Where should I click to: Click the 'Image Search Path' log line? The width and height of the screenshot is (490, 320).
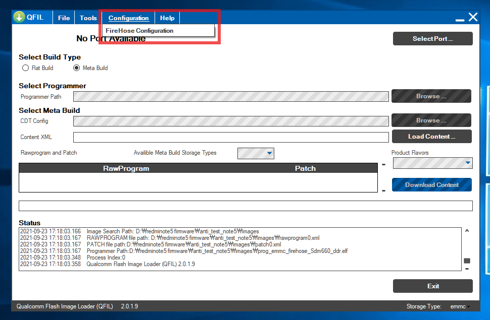click(139, 231)
